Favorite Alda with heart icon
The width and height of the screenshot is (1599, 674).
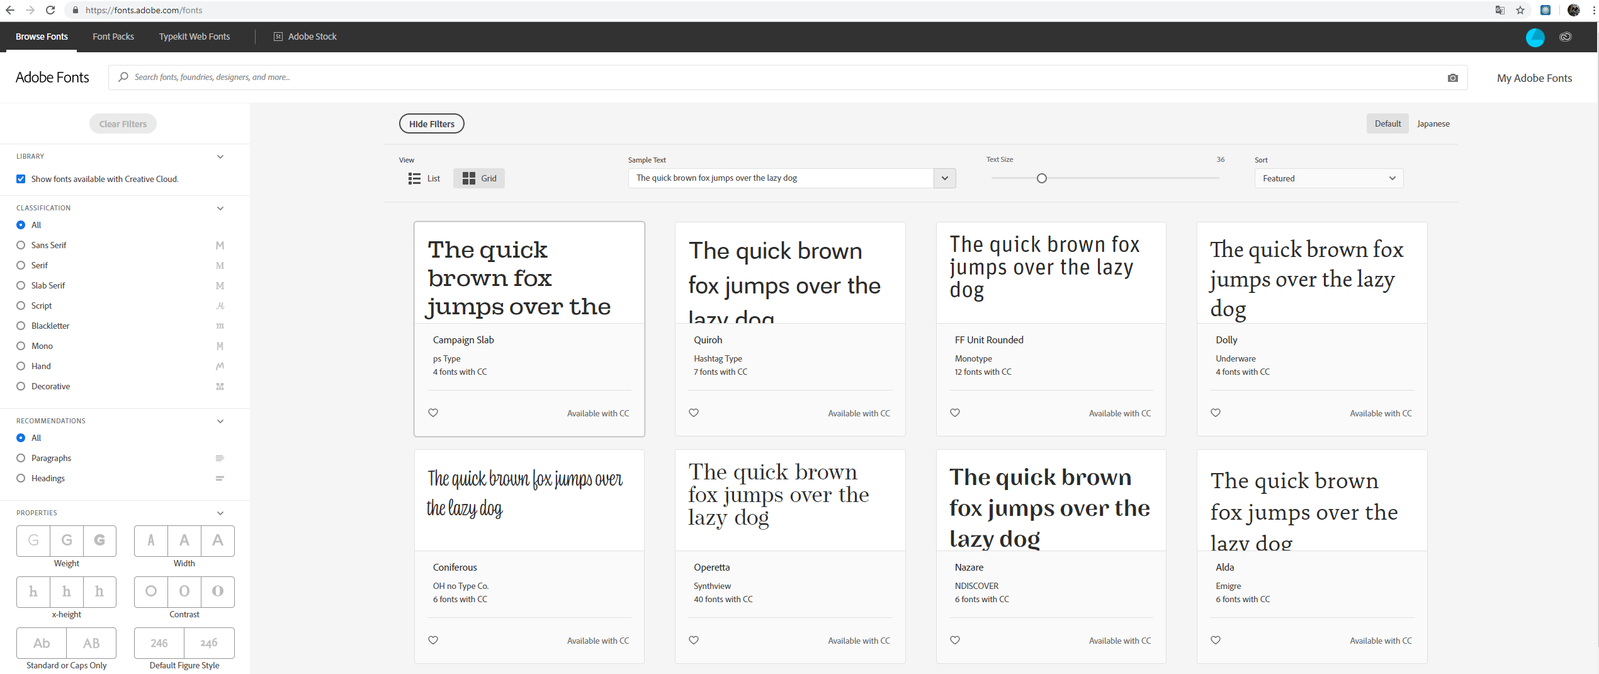pyautogui.click(x=1216, y=640)
